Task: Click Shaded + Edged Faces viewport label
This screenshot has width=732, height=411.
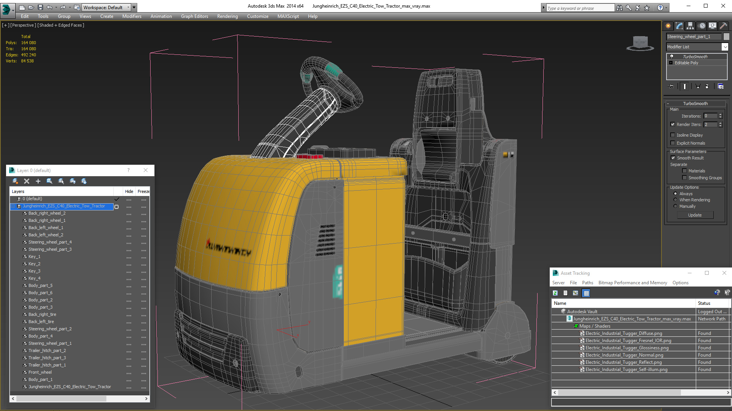Action: (61, 25)
